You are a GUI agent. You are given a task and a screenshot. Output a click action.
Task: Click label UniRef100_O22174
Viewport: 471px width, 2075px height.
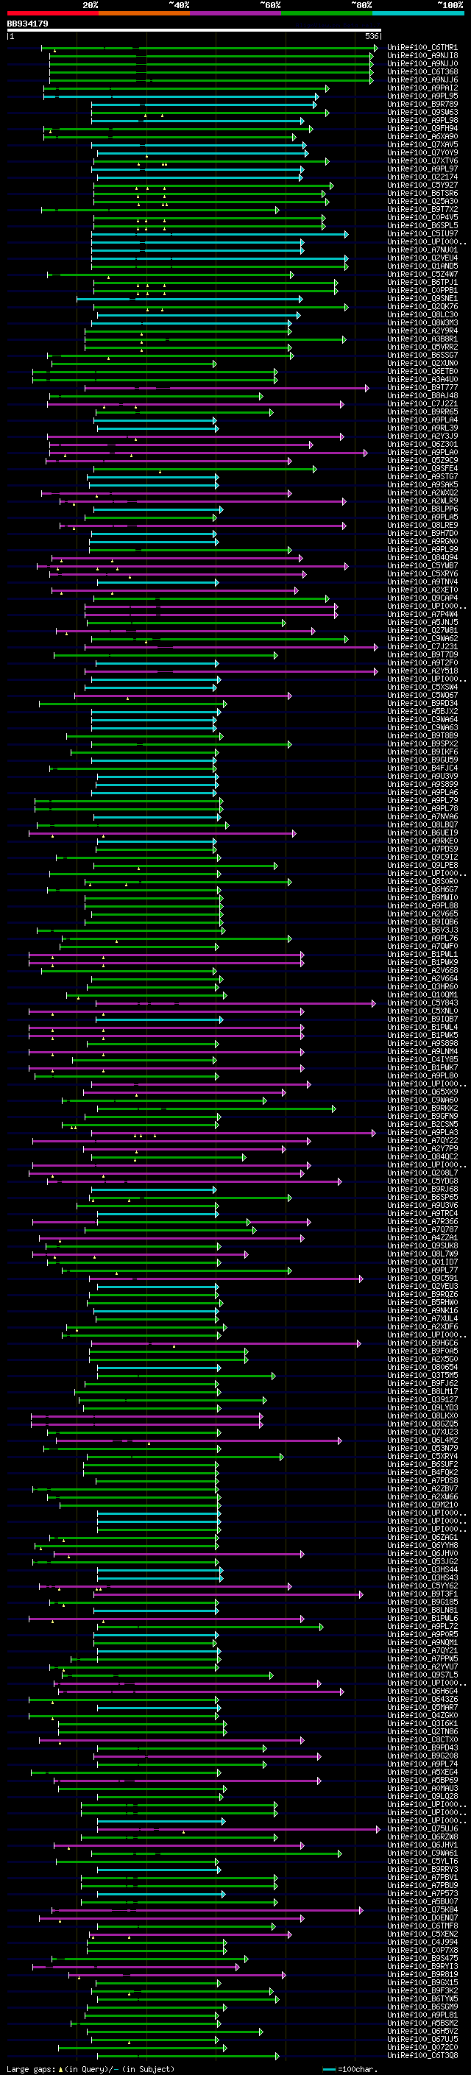pos(422,177)
